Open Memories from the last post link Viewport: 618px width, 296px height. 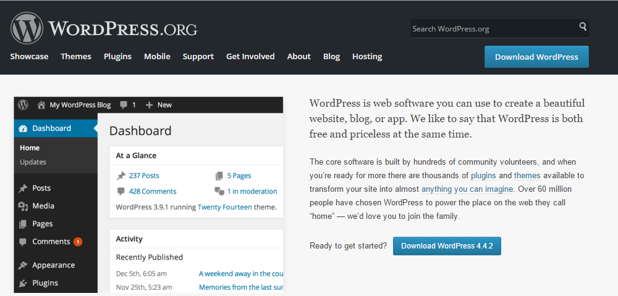[240, 287]
